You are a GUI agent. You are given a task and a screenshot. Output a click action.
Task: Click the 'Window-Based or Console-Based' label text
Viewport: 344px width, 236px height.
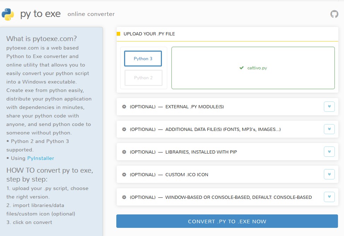(239, 197)
